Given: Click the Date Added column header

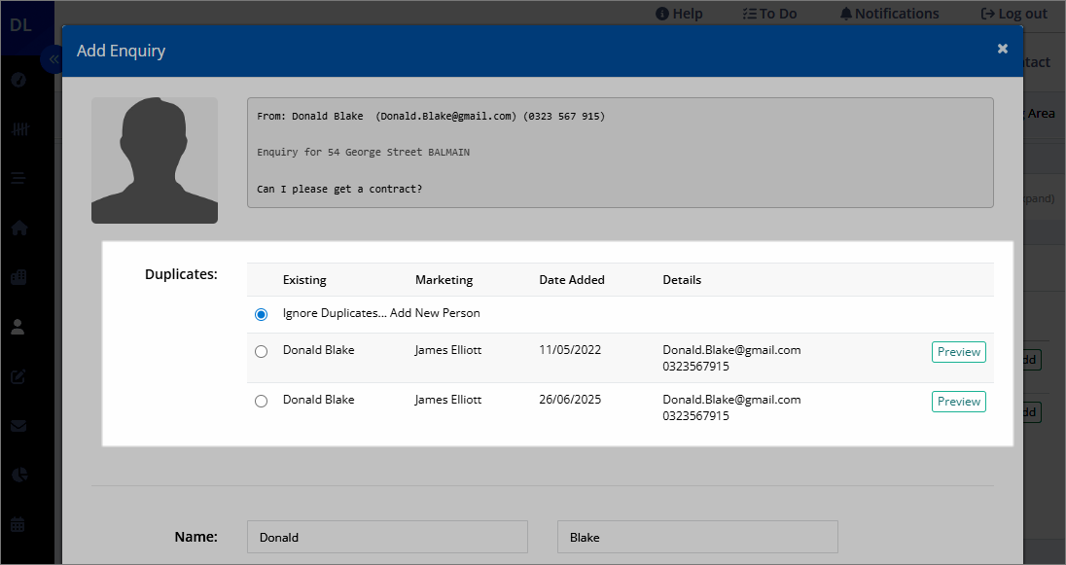Looking at the screenshot, I should [572, 279].
